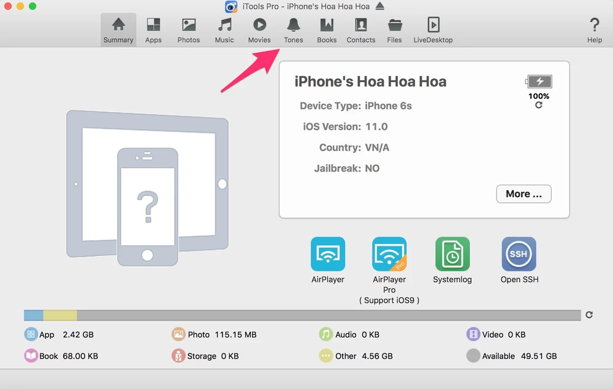
Task: Click the More ... button
Action: [x=524, y=194]
